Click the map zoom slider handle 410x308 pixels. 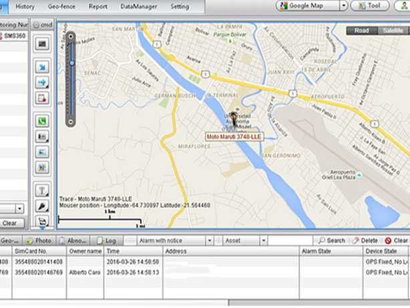(x=71, y=63)
